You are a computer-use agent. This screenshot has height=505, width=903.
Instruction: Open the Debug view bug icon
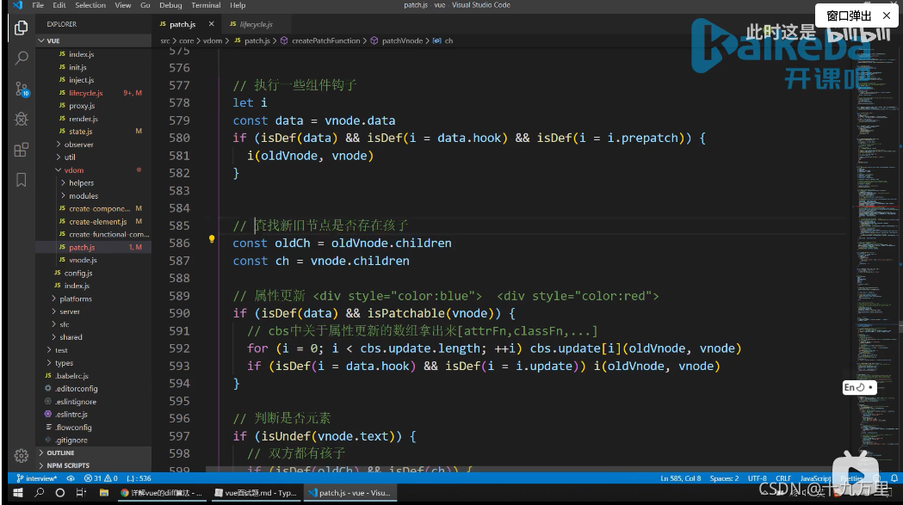(22, 120)
